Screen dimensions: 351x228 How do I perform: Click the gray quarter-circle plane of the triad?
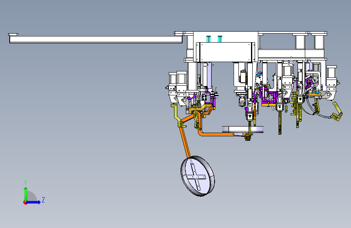point(32,197)
